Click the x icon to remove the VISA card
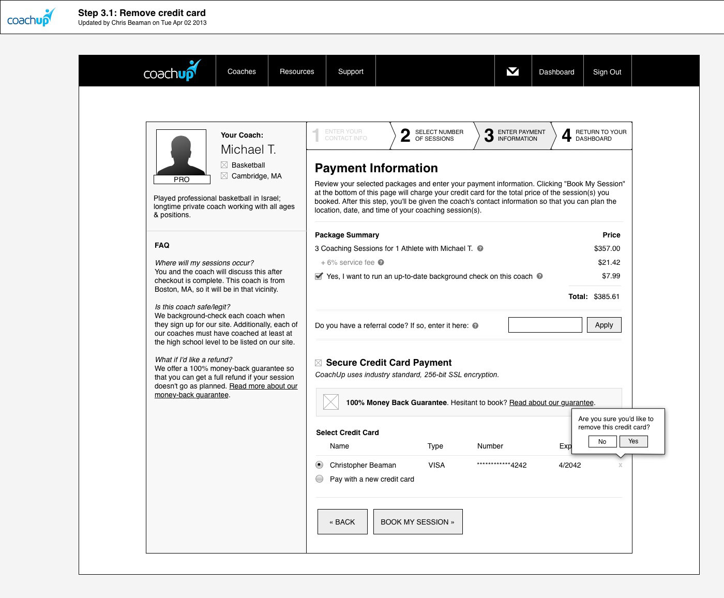The image size is (724, 598). [x=620, y=465]
